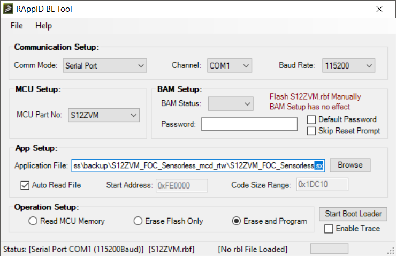The width and height of the screenshot is (396, 256).
Task: Enable the Default Password checkbox
Action: (x=311, y=119)
